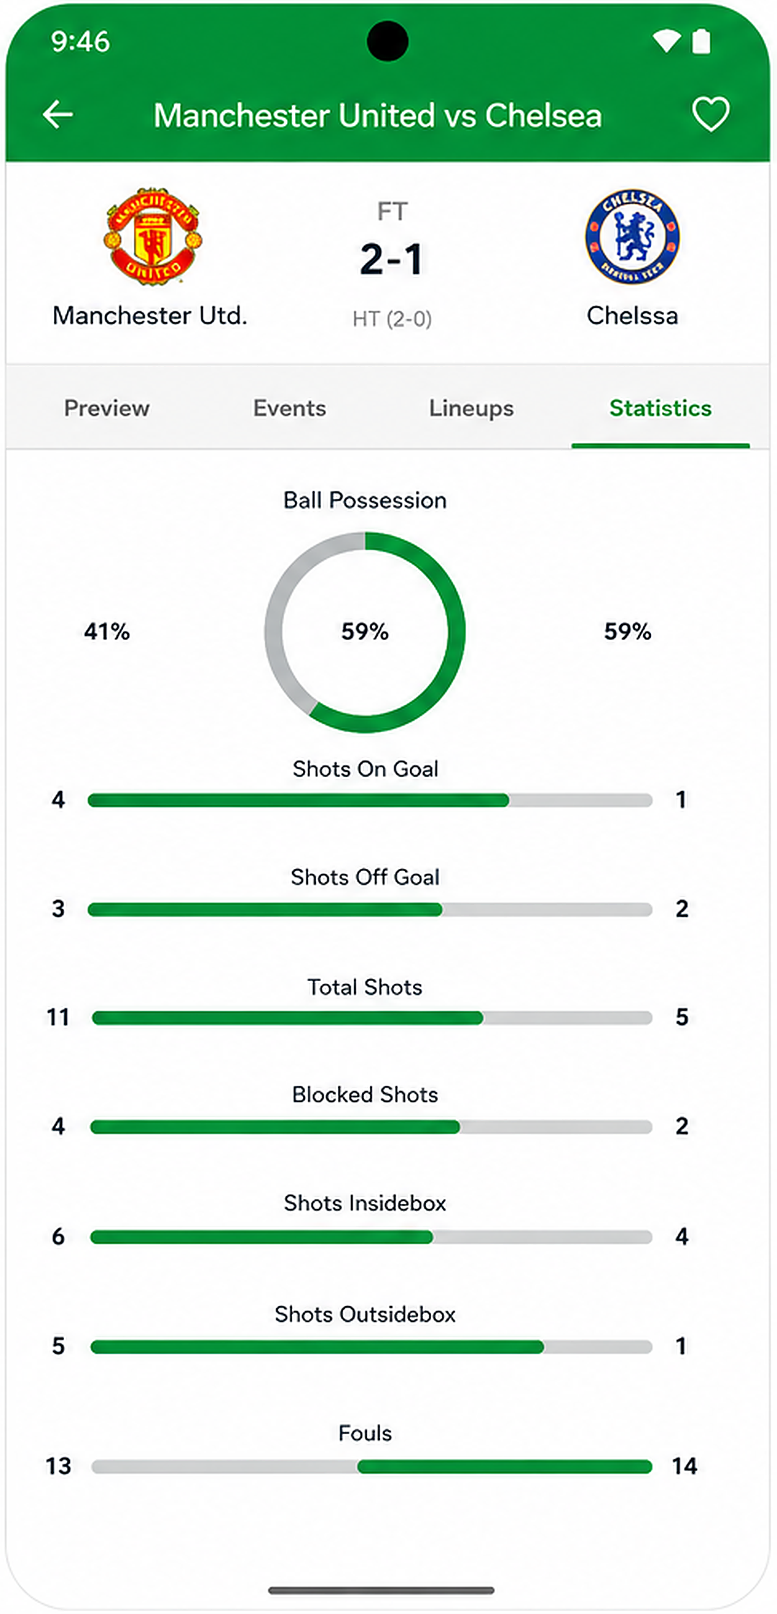Tap the Wi-Fi status icon
This screenshot has width=777, height=1614.
click(666, 42)
